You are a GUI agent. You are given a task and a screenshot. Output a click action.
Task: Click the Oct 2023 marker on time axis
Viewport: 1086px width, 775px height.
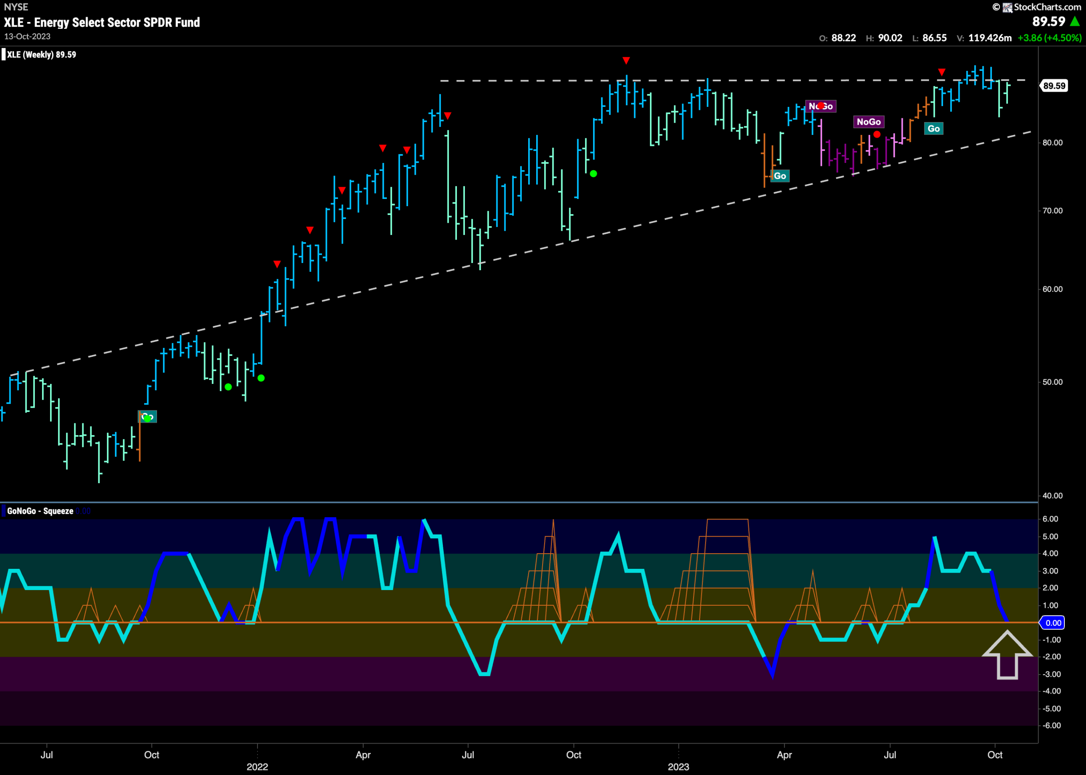(995, 755)
